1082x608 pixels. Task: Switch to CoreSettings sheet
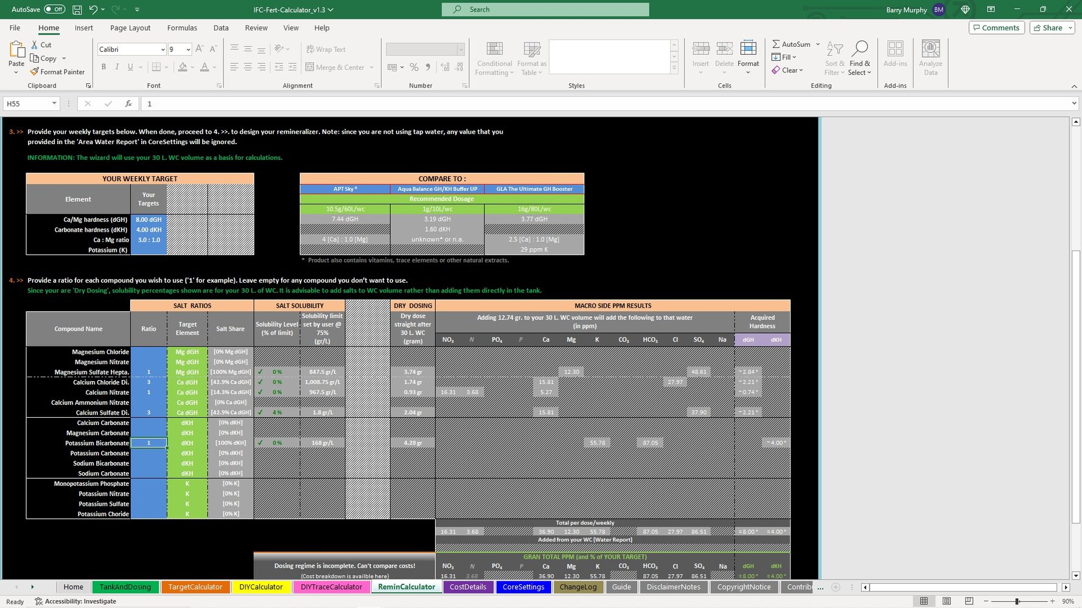pyautogui.click(x=523, y=587)
